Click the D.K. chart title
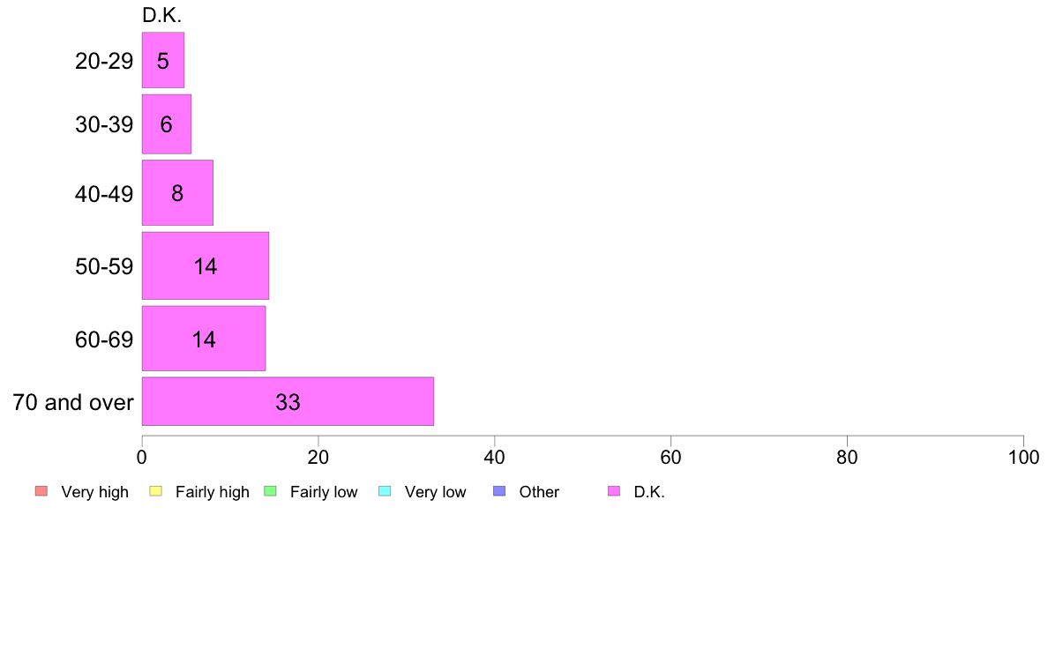This screenshot has width=1048, height=649. (161, 15)
